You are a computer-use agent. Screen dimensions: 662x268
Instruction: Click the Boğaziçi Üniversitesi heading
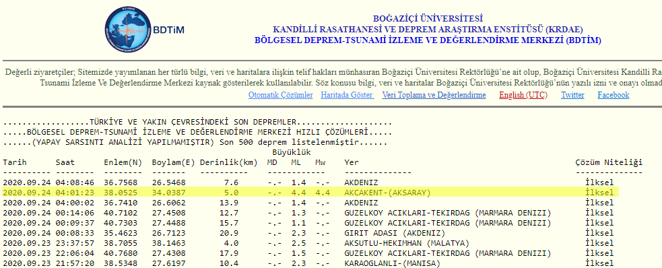pyautogui.click(x=428, y=19)
